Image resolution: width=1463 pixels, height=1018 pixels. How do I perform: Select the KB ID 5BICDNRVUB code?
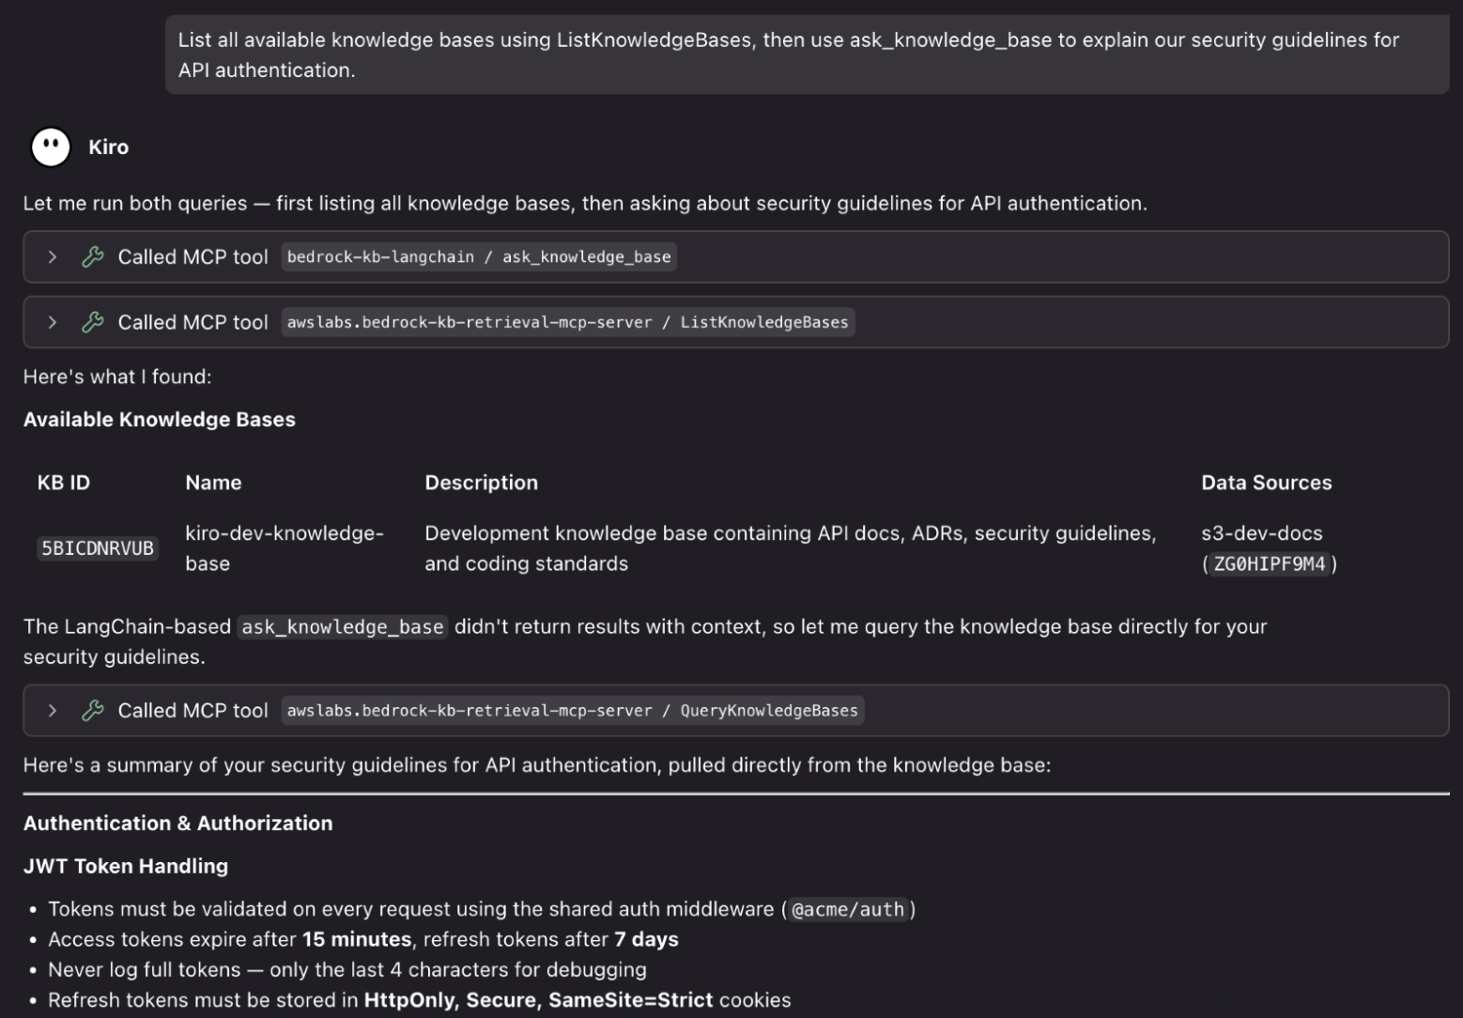(98, 548)
